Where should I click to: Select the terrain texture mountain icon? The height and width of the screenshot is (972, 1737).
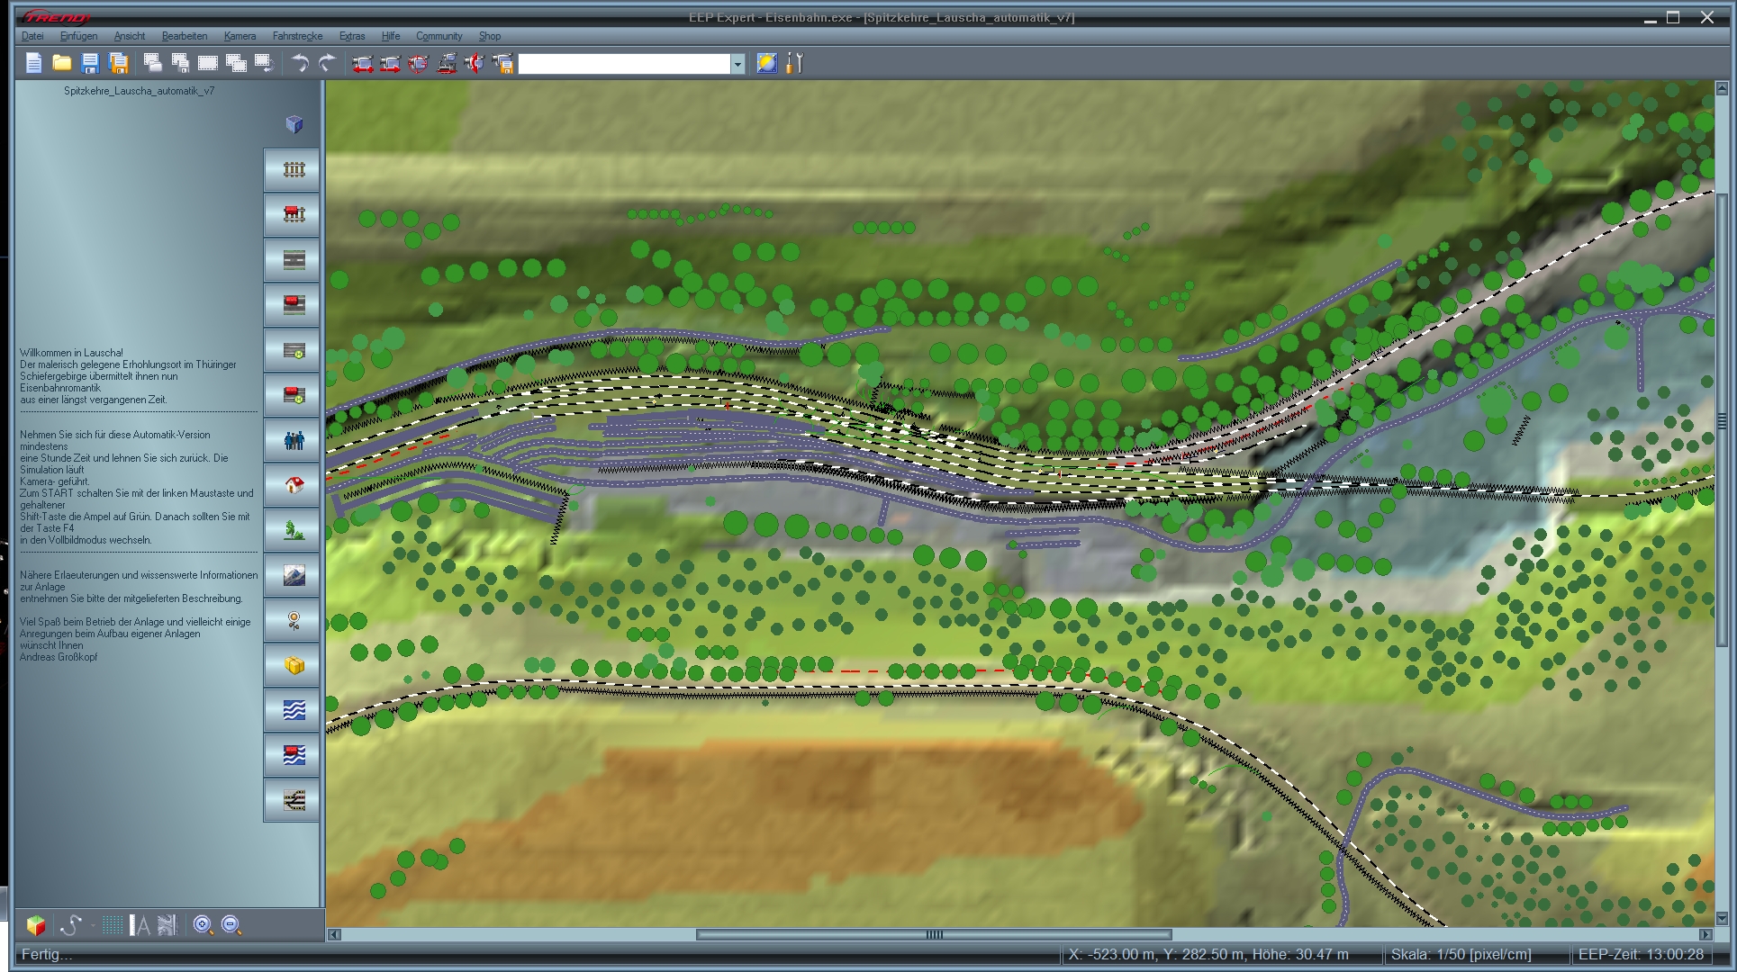tap(292, 575)
